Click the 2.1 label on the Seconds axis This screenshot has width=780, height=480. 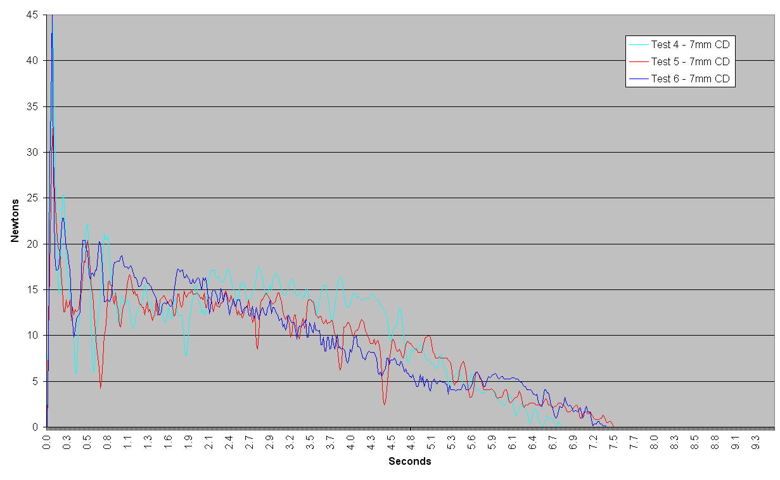click(208, 438)
